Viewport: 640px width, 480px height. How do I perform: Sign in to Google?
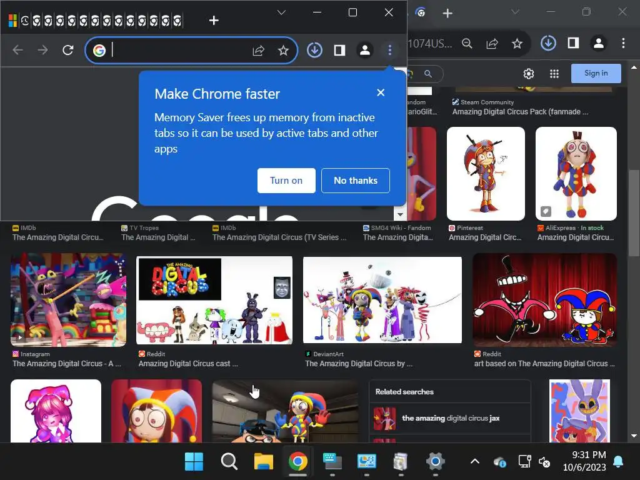pyautogui.click(x=596, y=73)
